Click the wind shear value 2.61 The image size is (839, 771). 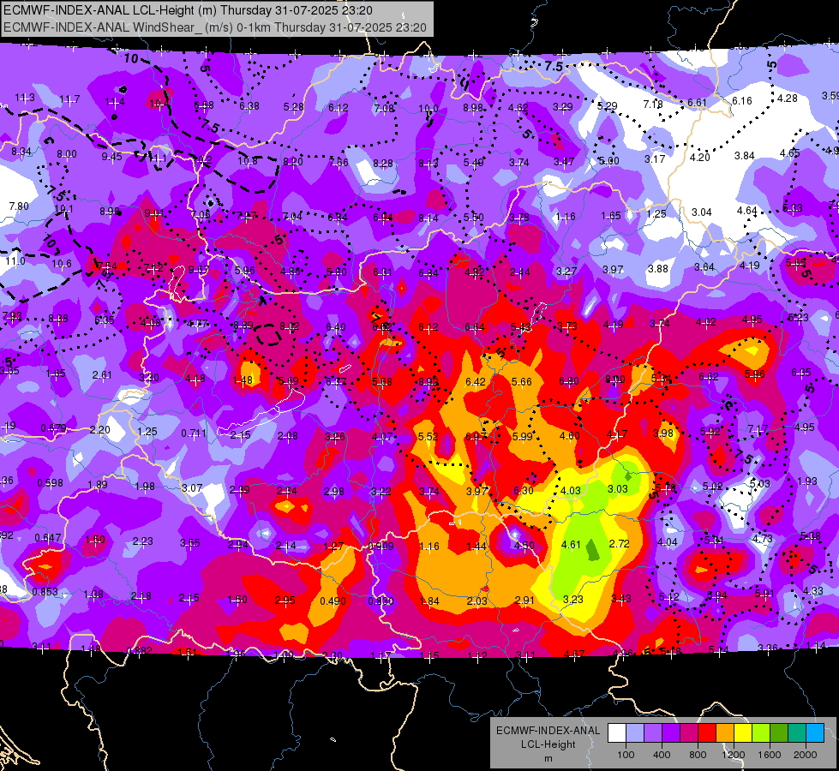click(x=102, y=374)
